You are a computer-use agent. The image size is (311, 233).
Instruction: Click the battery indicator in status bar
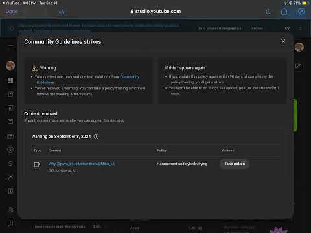point(305,3)
